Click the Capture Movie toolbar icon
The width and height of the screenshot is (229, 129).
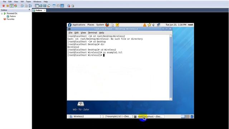coord(69,6)
